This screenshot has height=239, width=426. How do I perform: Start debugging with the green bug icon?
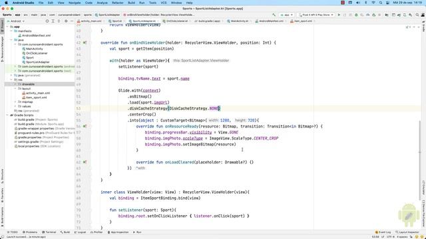click(356, 15)
